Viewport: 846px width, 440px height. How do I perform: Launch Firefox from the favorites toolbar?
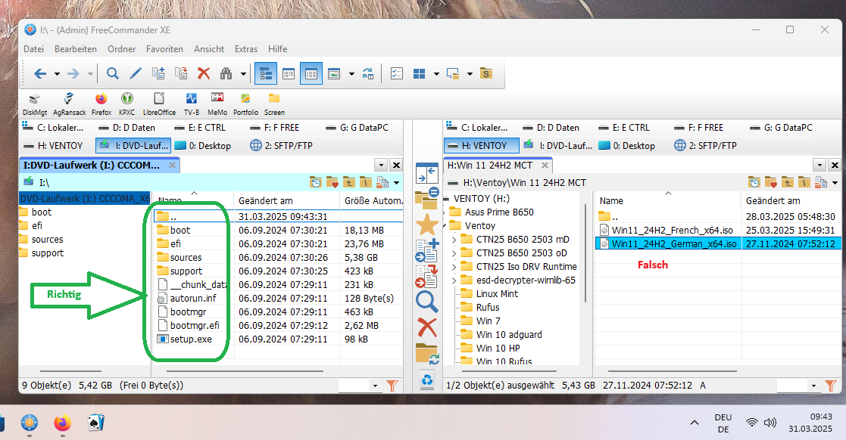(x=101, y=104)
